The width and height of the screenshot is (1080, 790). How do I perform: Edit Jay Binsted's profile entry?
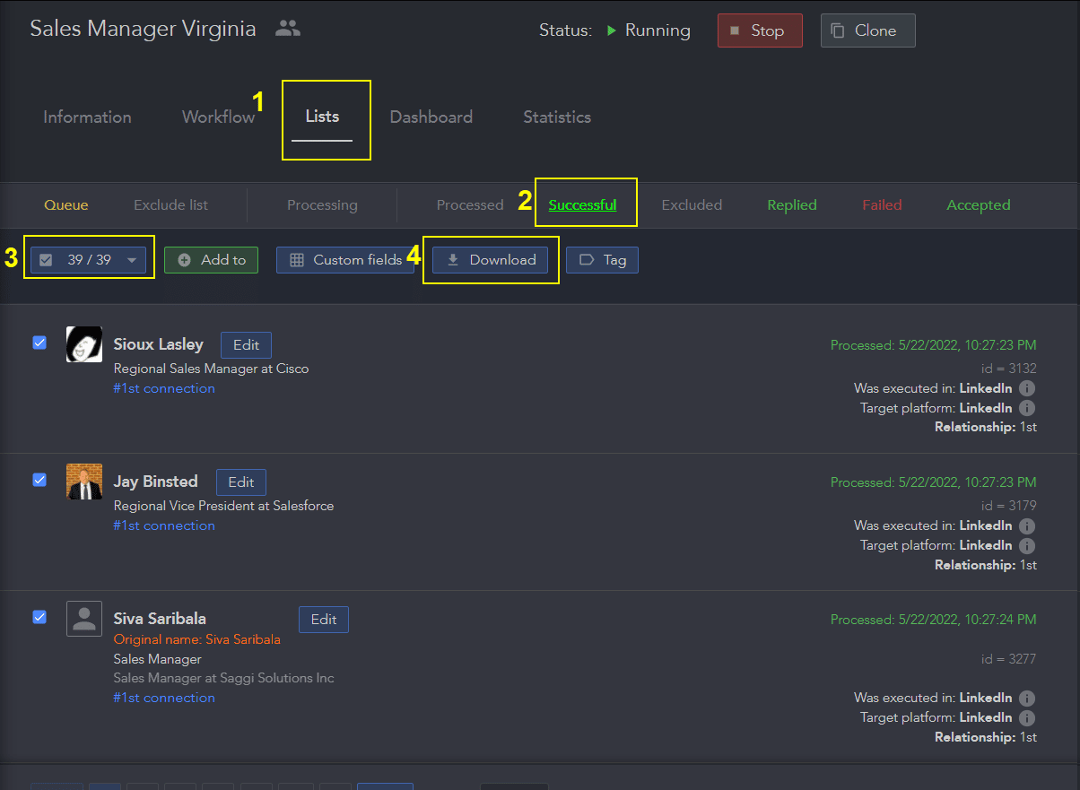point(241,482)
